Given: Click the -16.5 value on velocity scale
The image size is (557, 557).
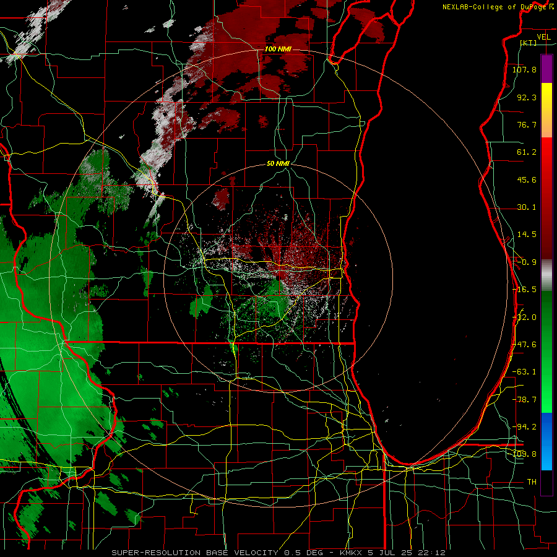Looking at the screenshot, I should tap(524, 290).
